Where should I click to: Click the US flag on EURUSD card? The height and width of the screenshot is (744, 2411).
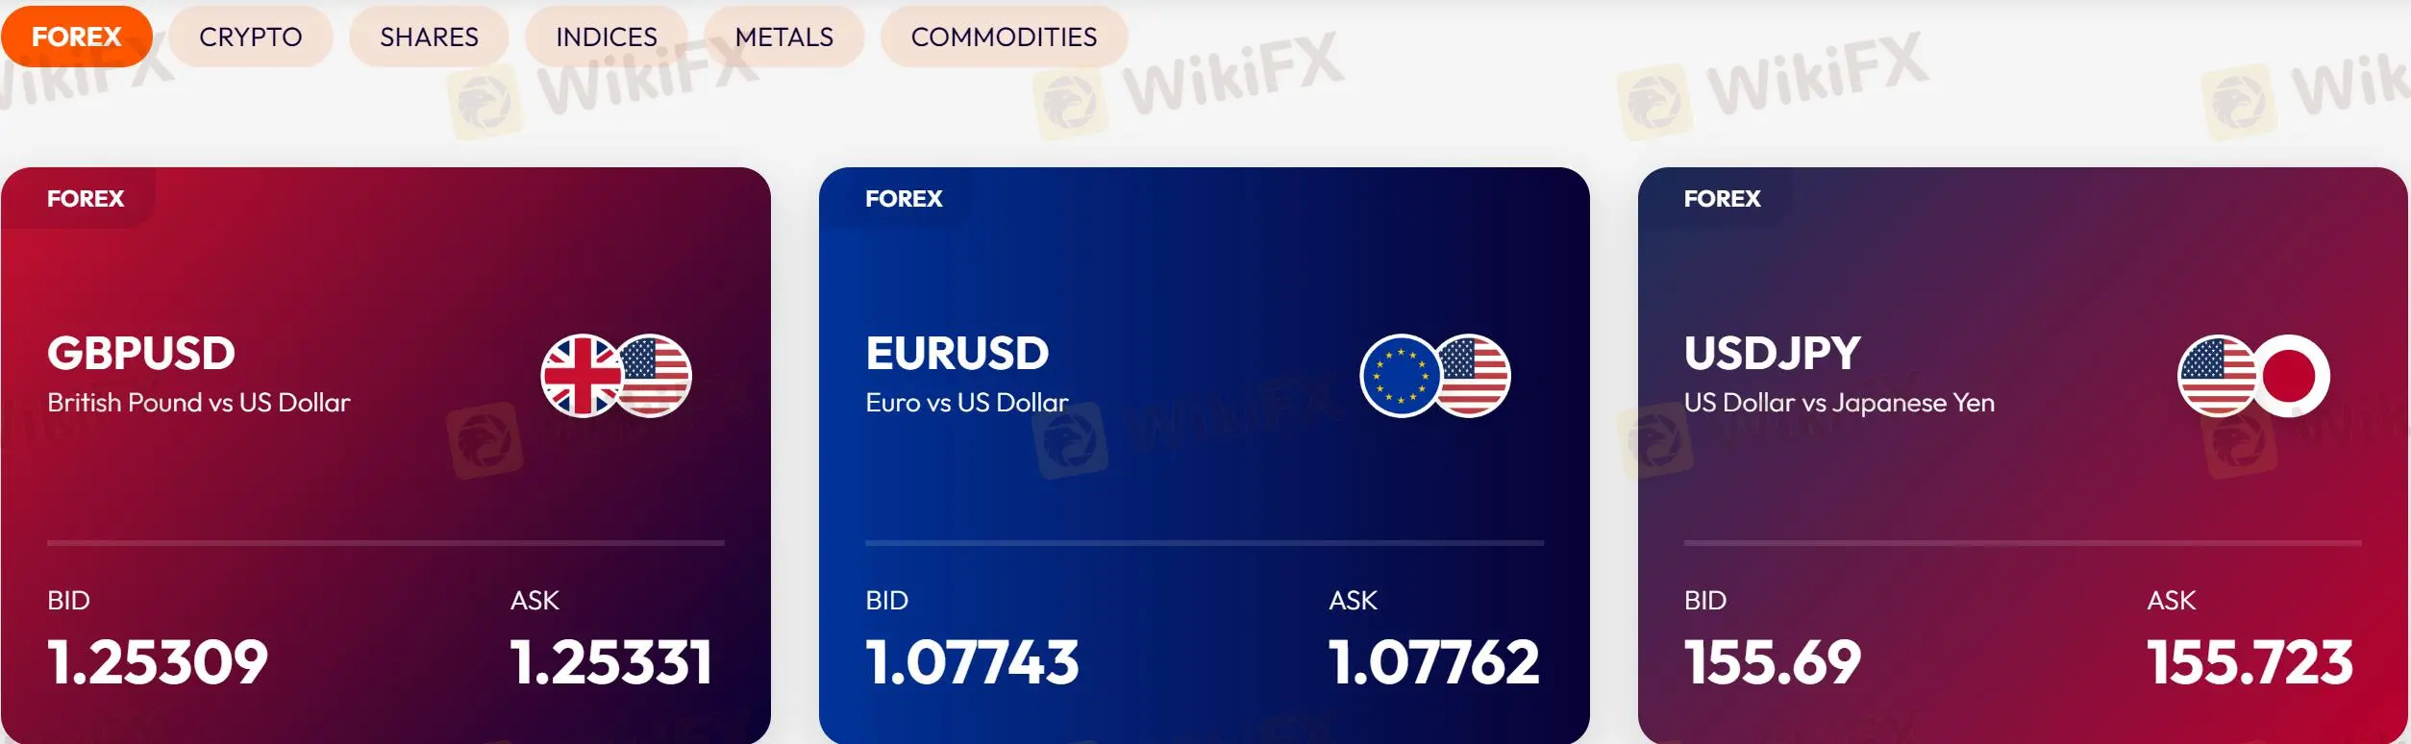tap(1473, 376)
